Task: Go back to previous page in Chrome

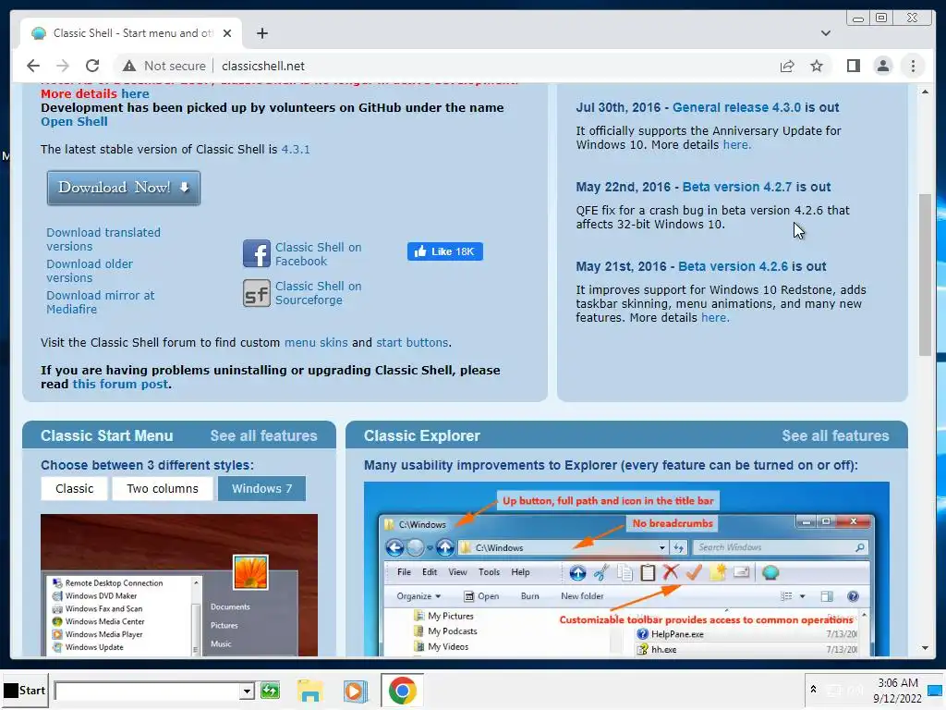Action: point(33,66)
